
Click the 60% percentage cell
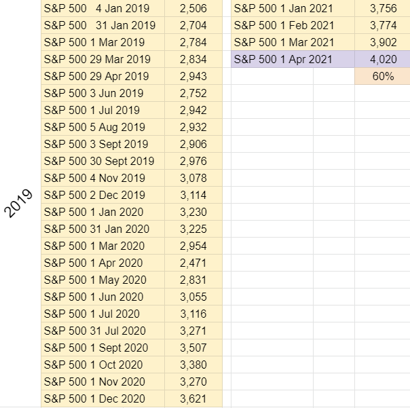click(x=382, y=76)
